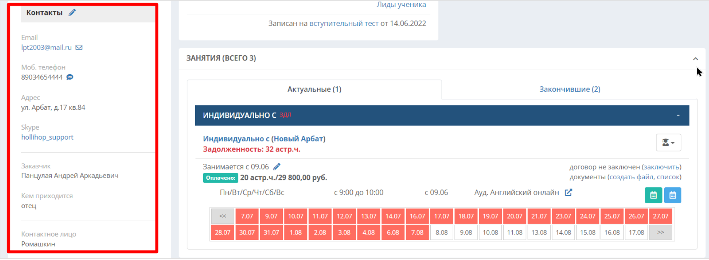Select the 27.07 lesson date cell

point(661,216)
